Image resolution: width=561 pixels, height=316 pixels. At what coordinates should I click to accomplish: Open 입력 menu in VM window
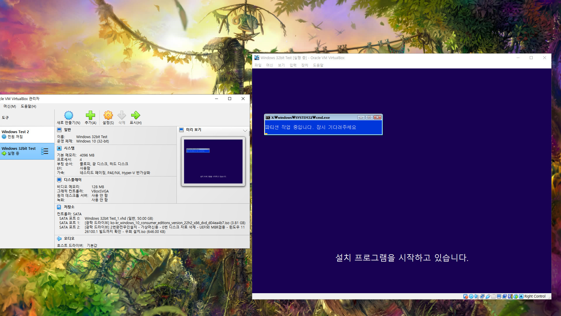[x=293, y=65]
